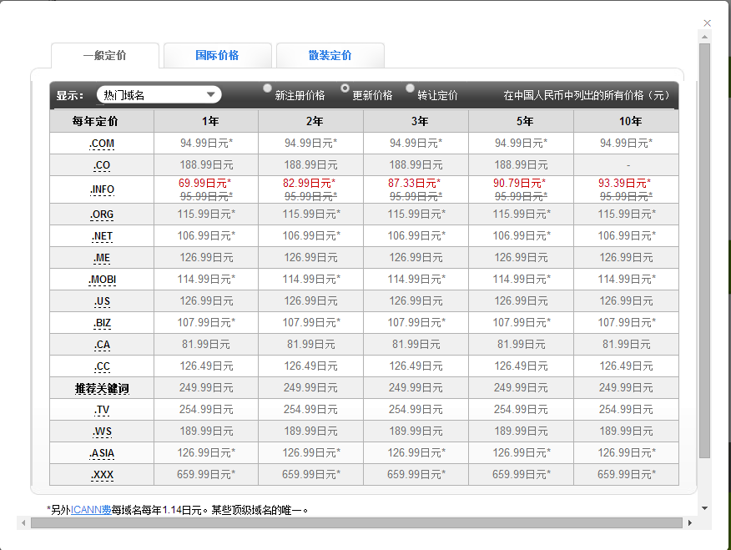This screenshot has width=731, height=550.
Task: Click the 每年定价 header cell
Action: (102, 121)
